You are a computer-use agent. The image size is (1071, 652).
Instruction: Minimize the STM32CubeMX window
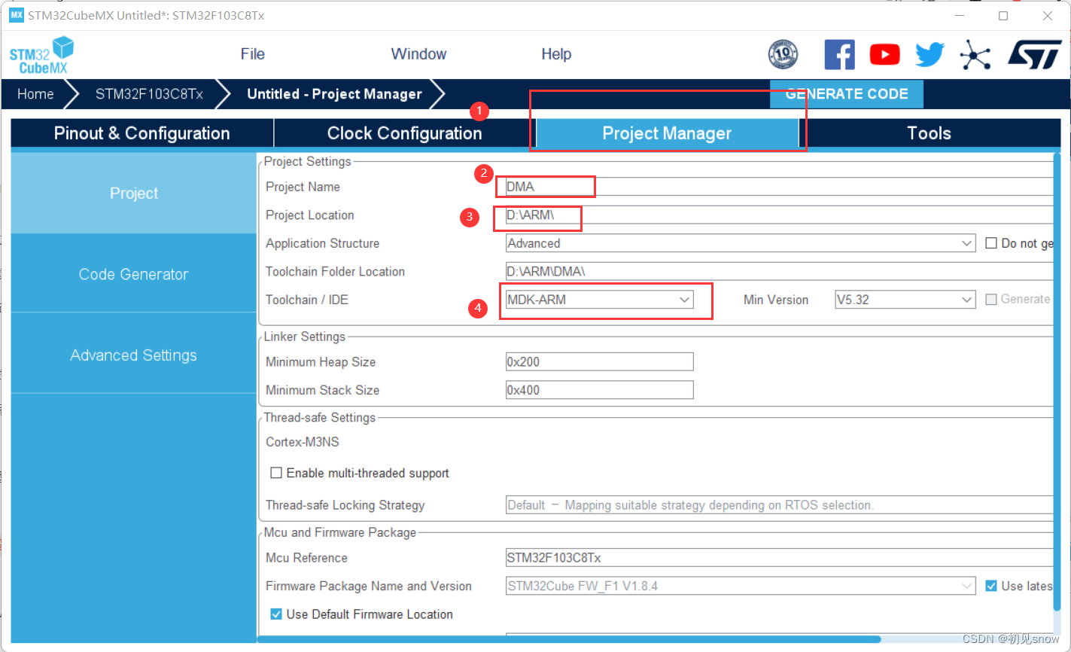959,16
